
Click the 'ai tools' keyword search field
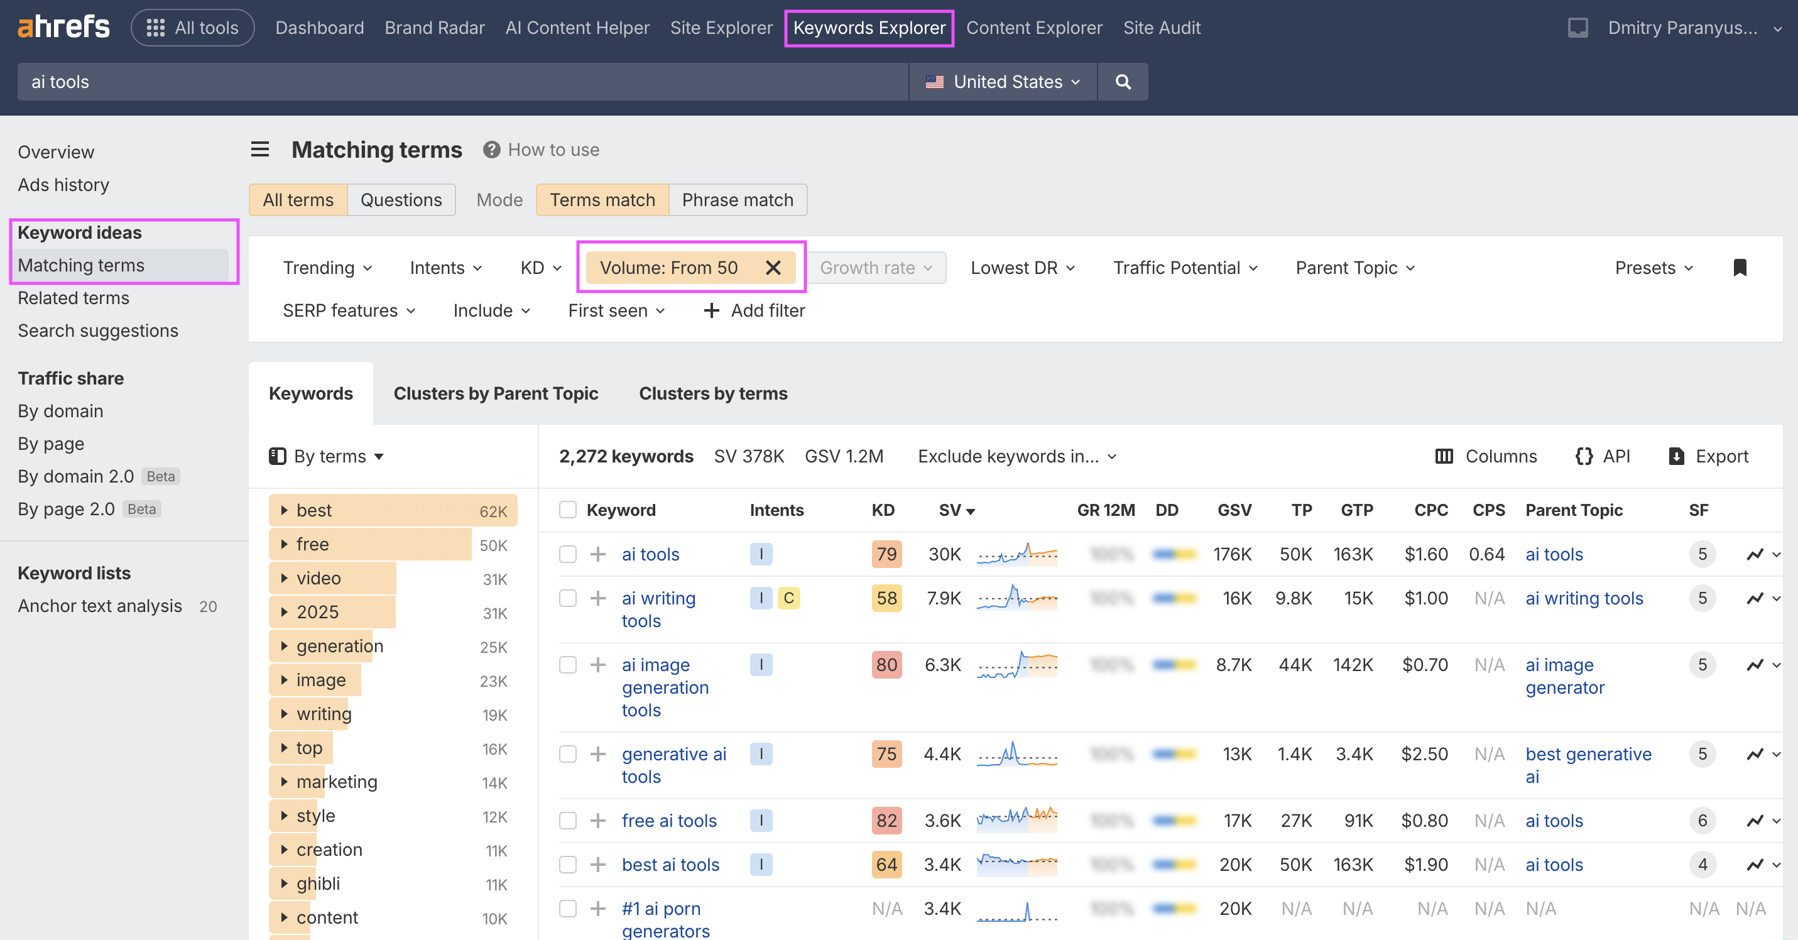click(463, 82)
